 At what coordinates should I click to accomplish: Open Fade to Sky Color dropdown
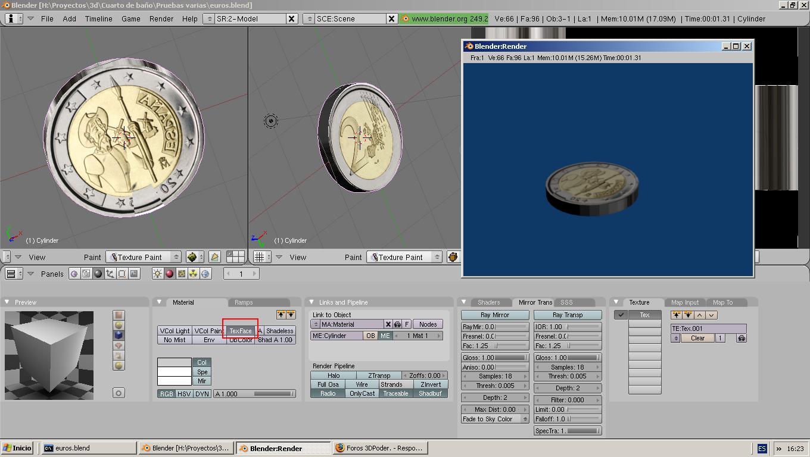pyautogui.click(x=495, y=419)
